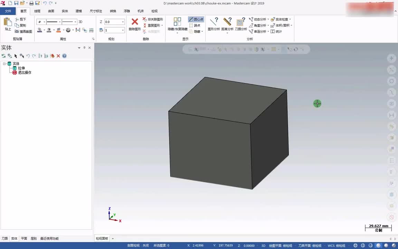Select the 退出操作 stop operation item
Image resolution: width=398 pixels, height=249 pixels.
25,72
